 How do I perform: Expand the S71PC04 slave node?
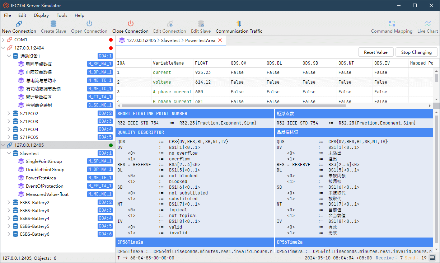pos(9,129)
